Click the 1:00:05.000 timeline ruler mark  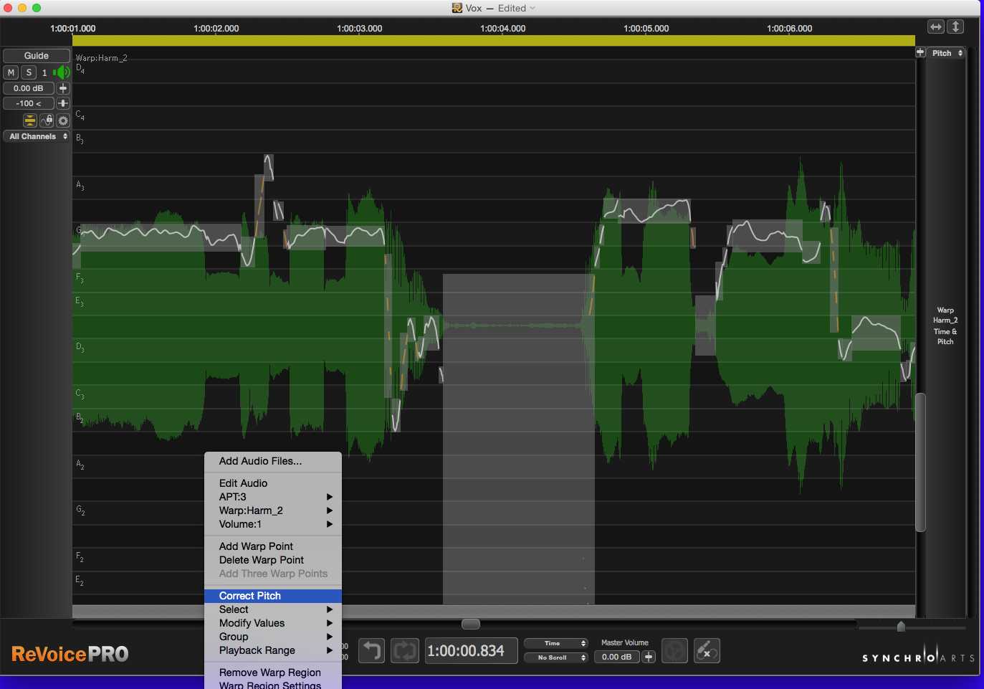pos(646,29)
